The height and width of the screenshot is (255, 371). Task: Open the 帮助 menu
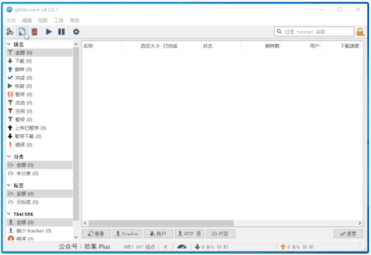click(75, 20)
